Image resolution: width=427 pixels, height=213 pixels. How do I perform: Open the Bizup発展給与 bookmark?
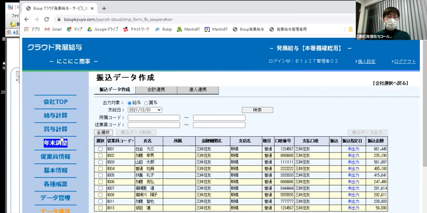pyautogui.click(x=248, y=29)
